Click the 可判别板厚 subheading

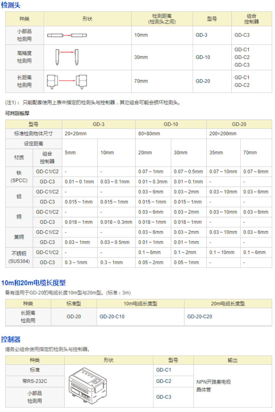point(17,113)
